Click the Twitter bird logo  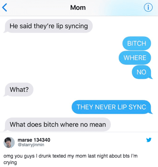[x=149, y=140]
